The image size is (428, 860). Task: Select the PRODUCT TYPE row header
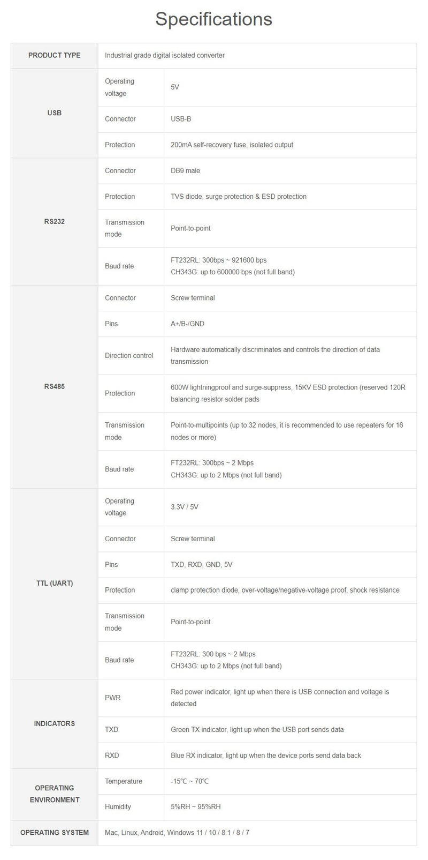[55, 55]
